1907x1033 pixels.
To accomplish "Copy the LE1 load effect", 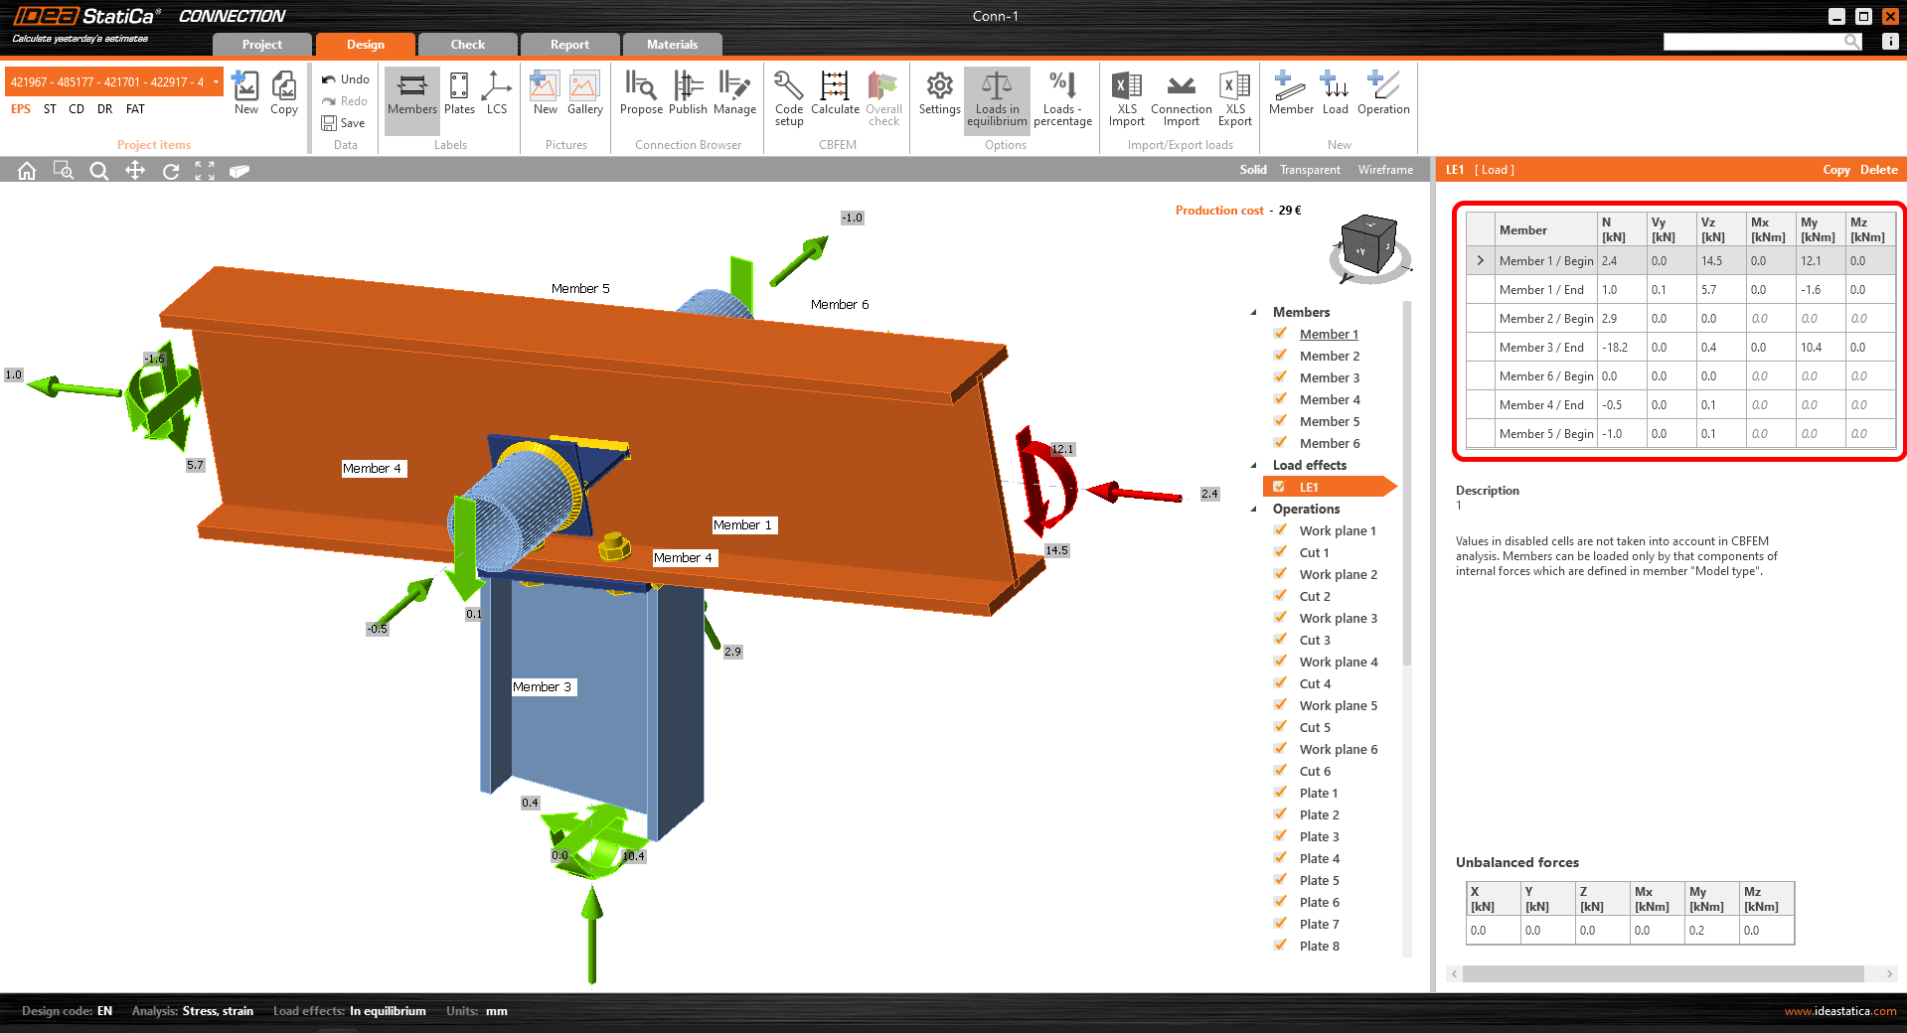I will [x=1835, y=169].
